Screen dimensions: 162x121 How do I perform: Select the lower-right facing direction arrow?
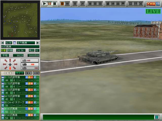[x=14, y=68]
